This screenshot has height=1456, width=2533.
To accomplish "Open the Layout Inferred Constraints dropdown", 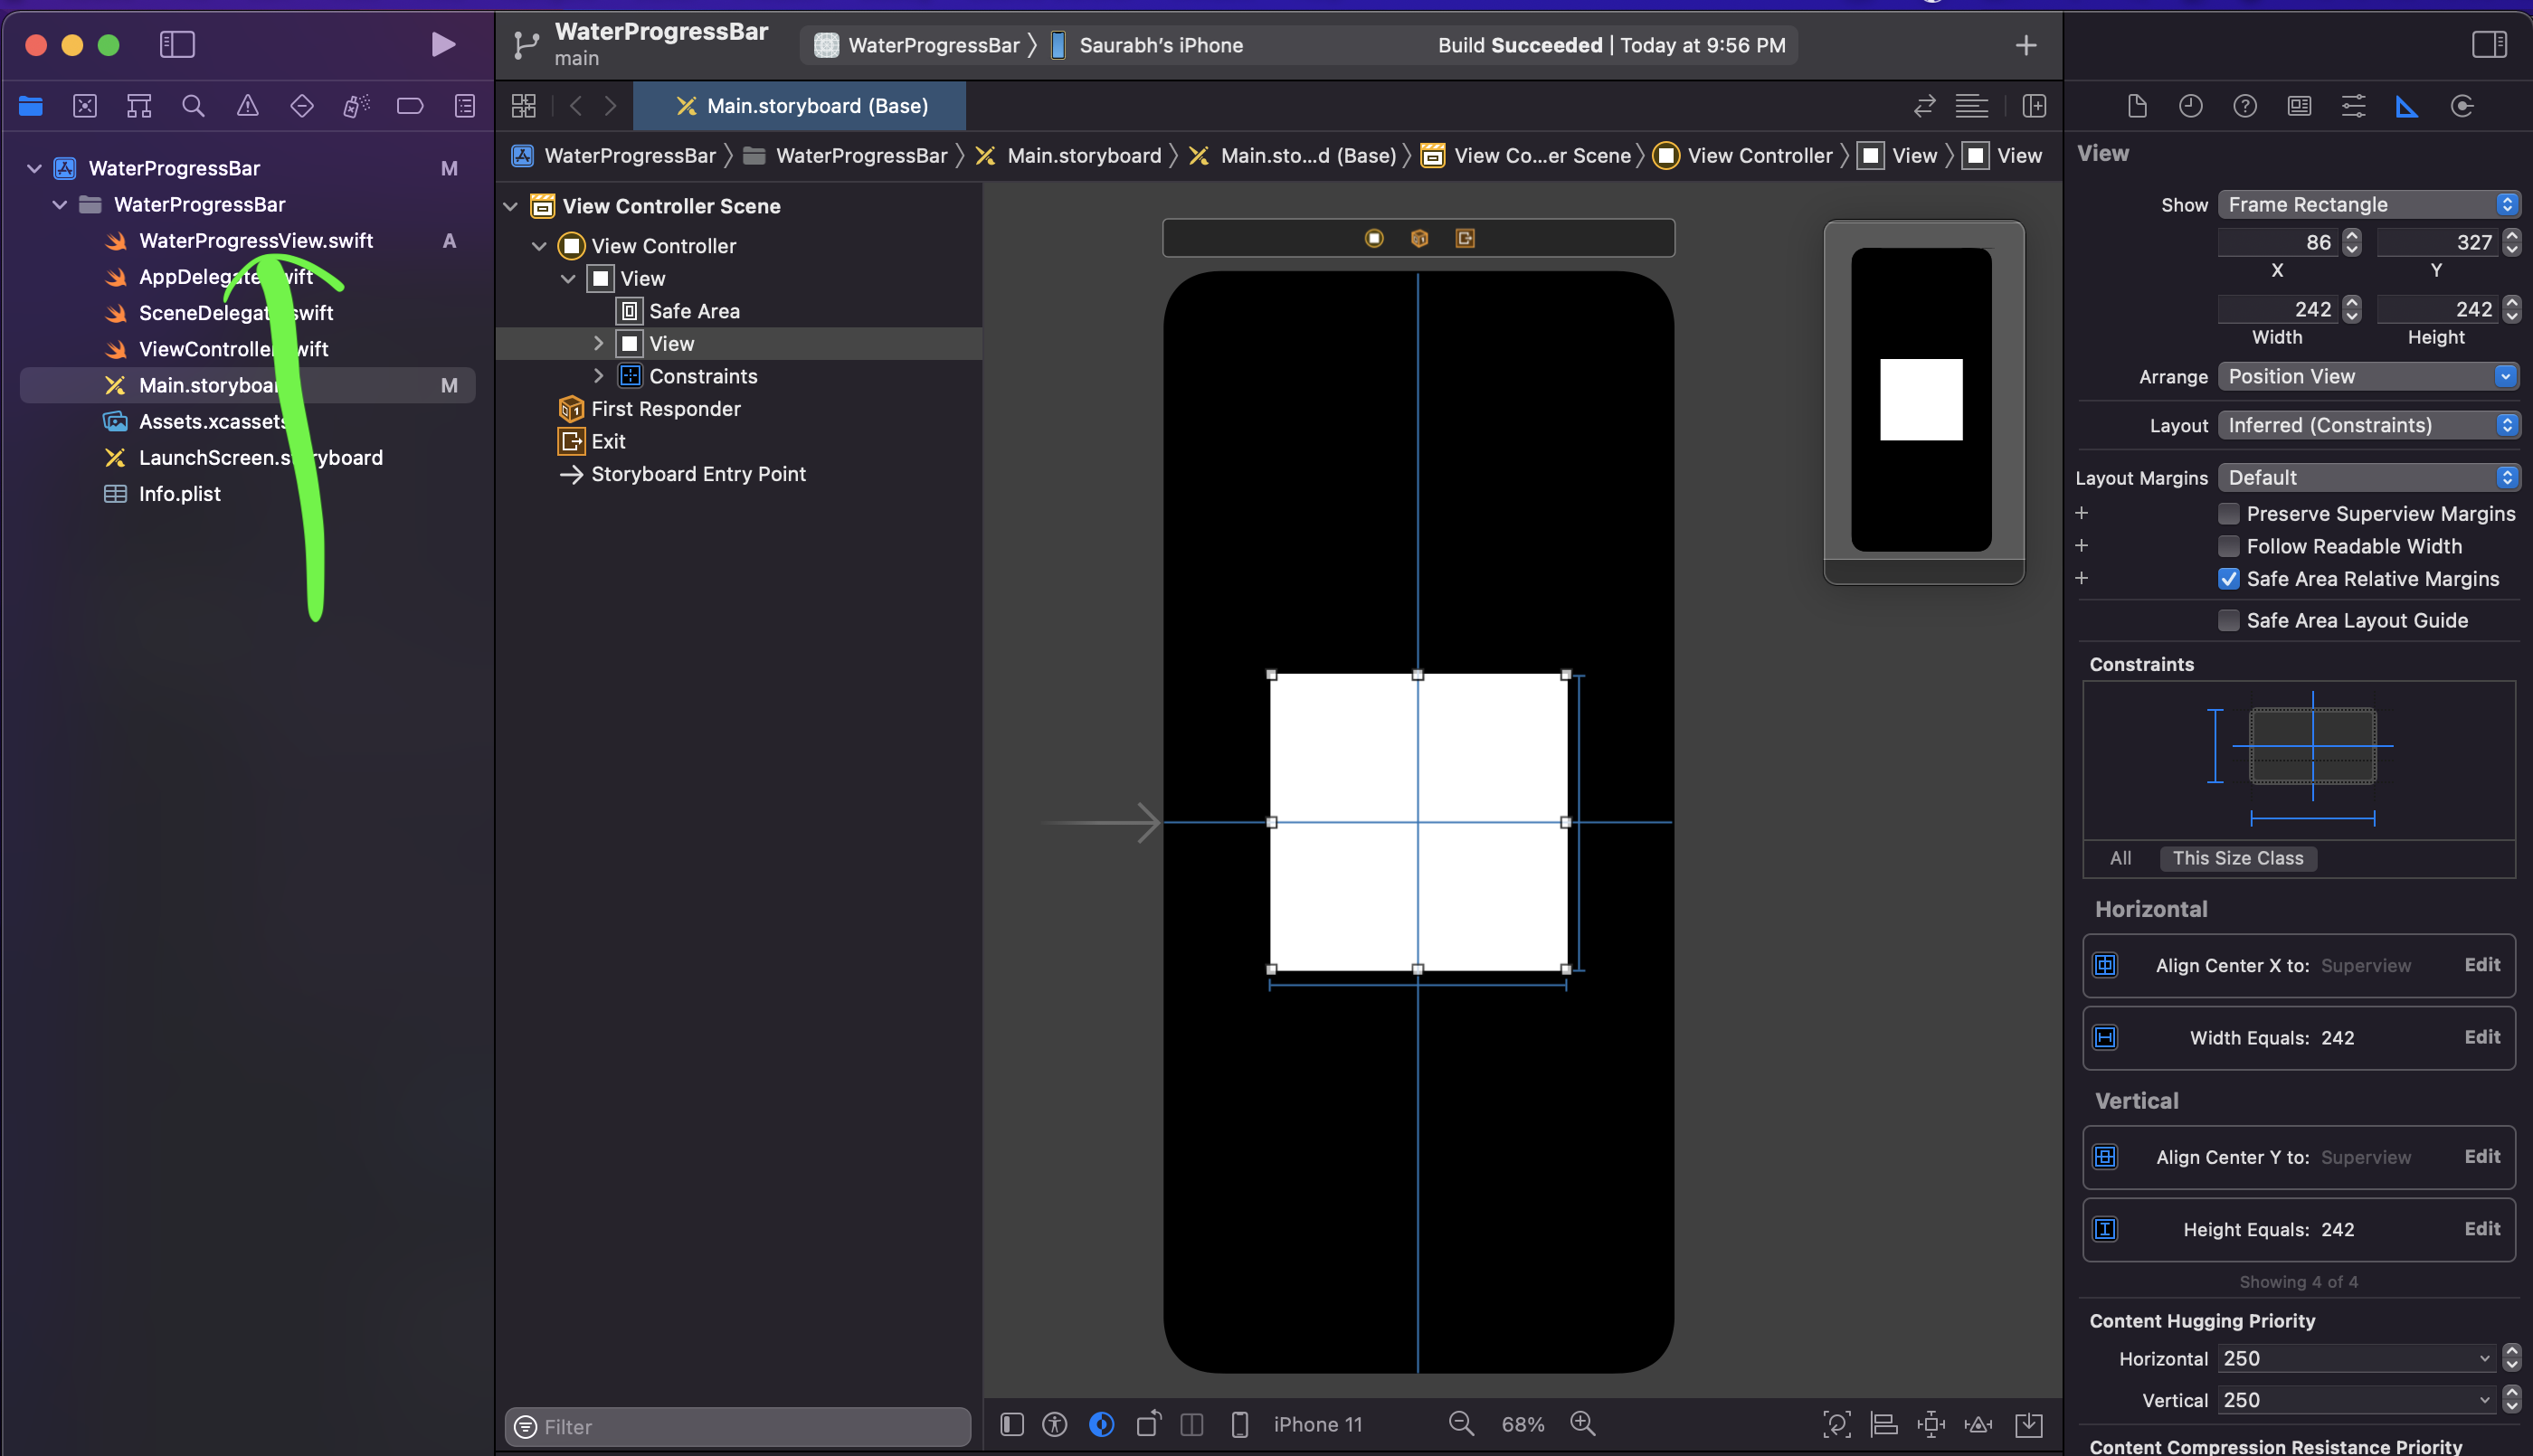I will (x=2368, y=425).
